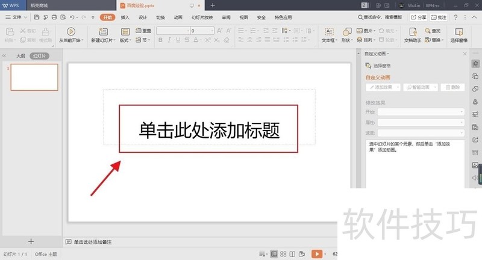Open the font size dropdown
The image size is (482, 260).
(212, 31)
